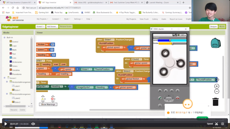Open the Build menu
The height and width of the screenshot is (129, 230).
pos(67,19)
